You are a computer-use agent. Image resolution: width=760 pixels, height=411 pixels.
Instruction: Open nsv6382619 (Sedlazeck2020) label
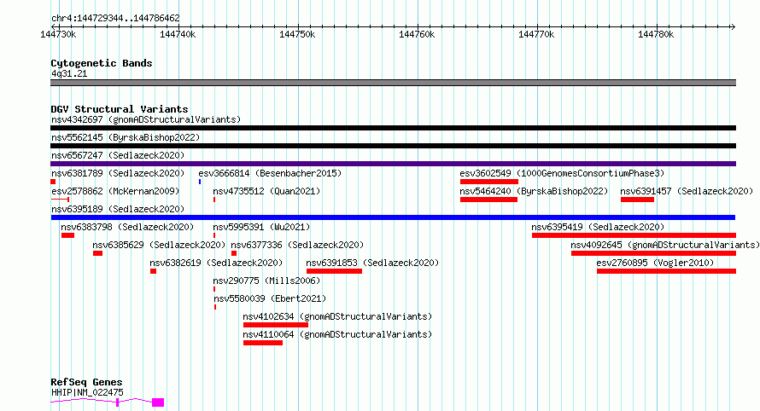click(216, 263)
